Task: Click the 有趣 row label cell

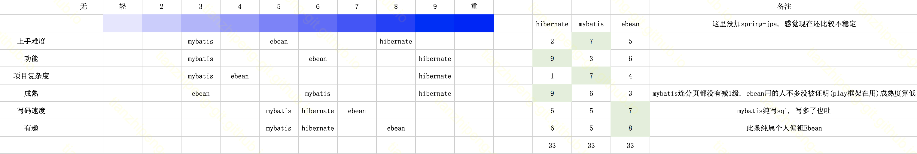Action: coord(32,128)
